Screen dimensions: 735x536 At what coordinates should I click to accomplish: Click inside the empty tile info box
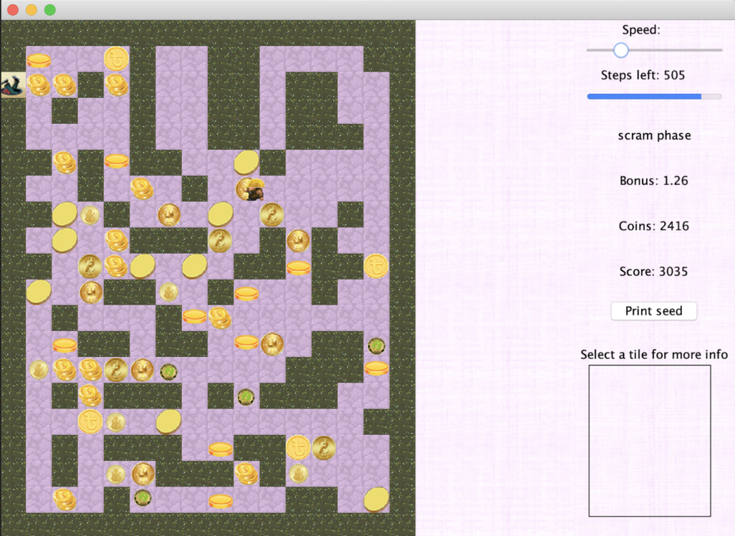coord(649,440)
